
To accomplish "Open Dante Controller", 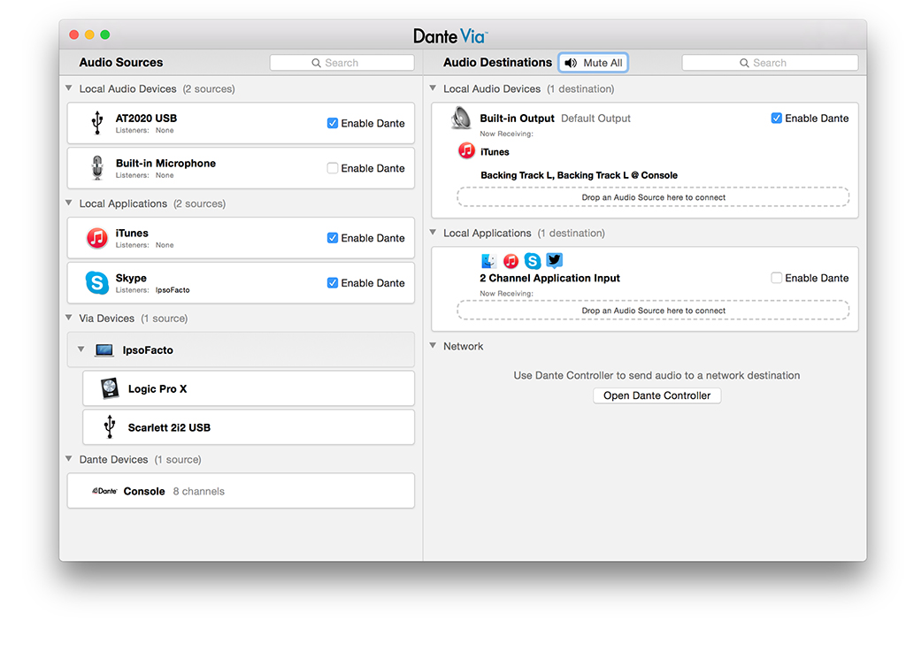I will [656, 395].
